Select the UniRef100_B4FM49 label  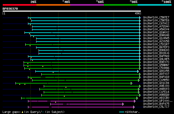click(x=156, y=56)
